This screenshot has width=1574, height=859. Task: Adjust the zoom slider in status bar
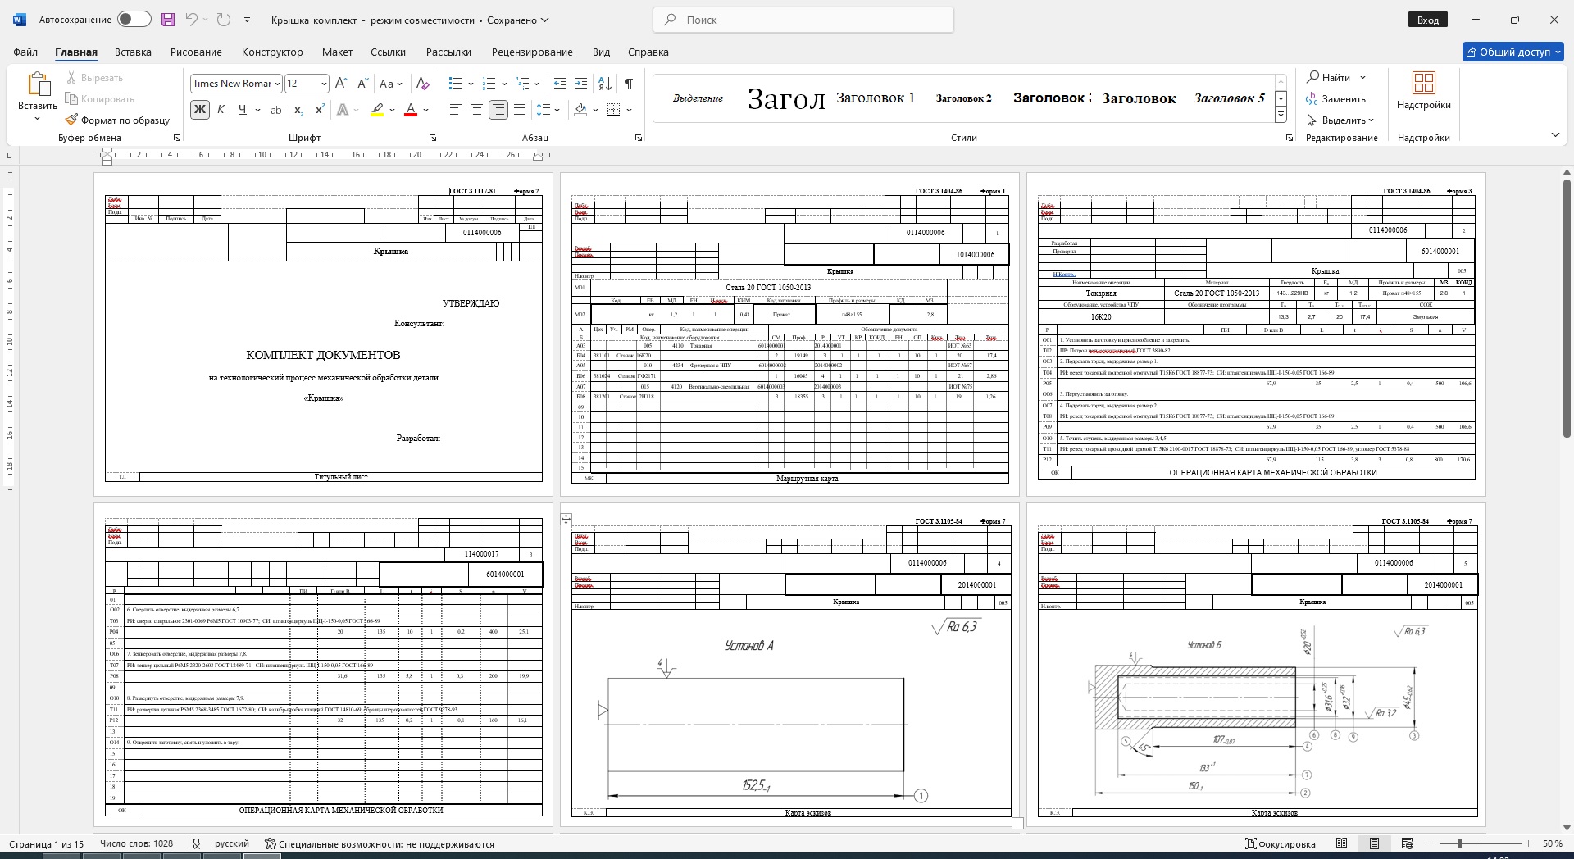[1459, 843]
